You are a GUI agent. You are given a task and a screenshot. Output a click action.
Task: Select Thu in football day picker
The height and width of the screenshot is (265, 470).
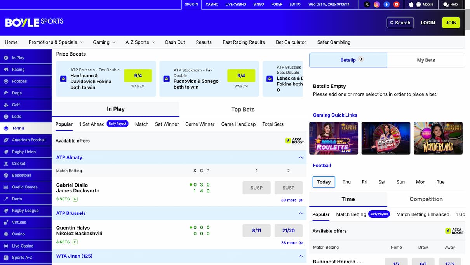point(346,182)
